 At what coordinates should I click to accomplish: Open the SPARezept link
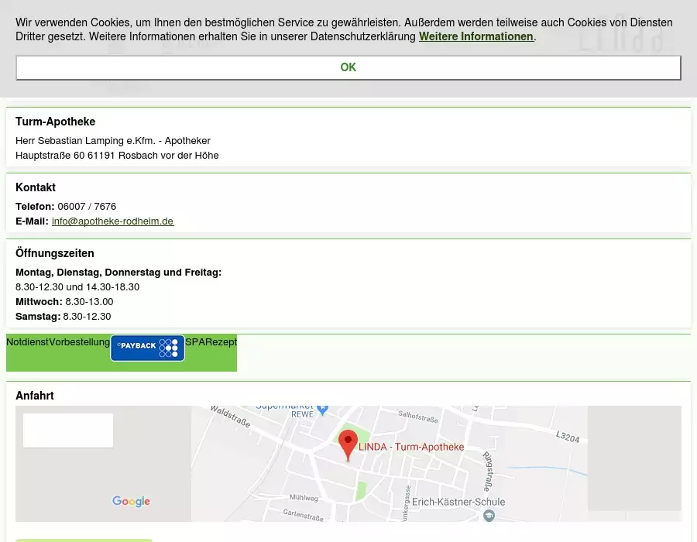(x=211, y=341)
